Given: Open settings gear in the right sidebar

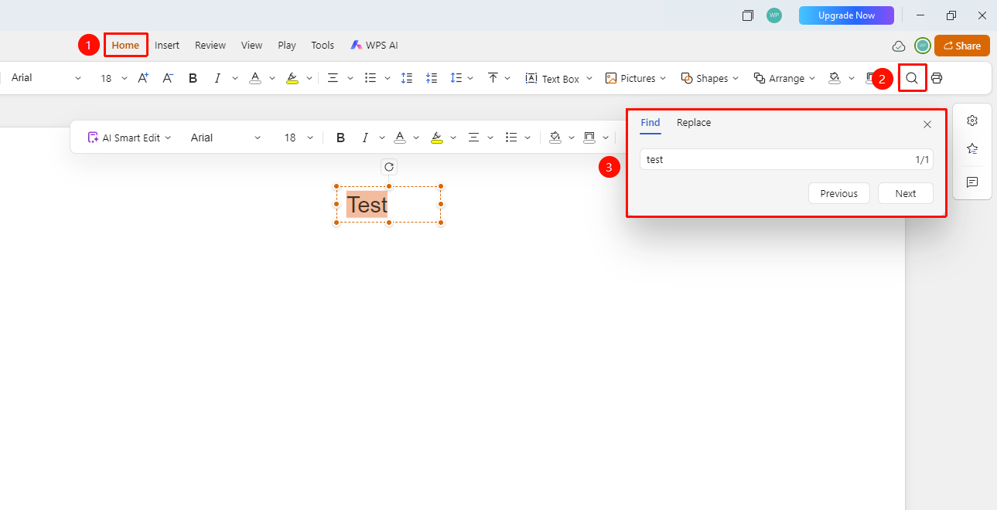Looking at the screenshot, I should tap(972, 121).
